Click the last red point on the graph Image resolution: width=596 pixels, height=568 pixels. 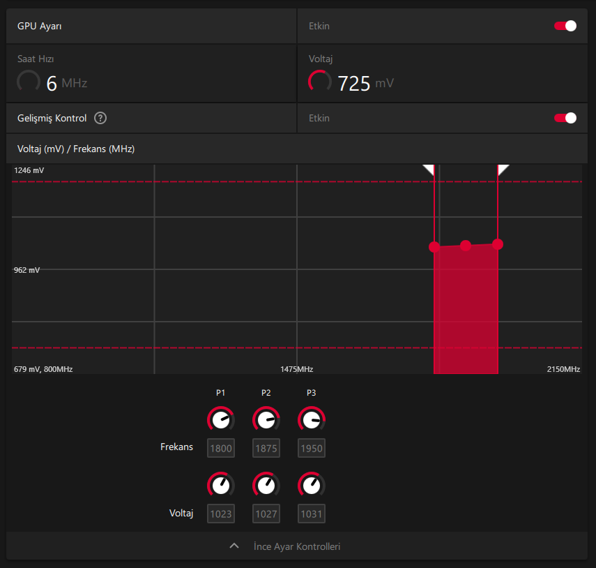[x=498, y=244]
